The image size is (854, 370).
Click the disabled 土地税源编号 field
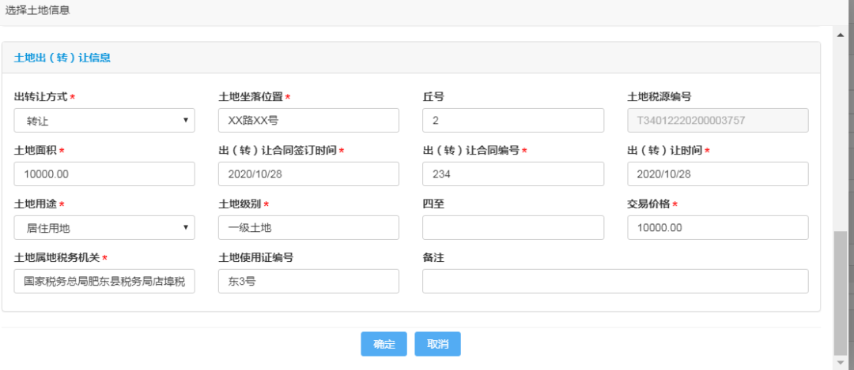pyautogui.click(x=718, y=121)
